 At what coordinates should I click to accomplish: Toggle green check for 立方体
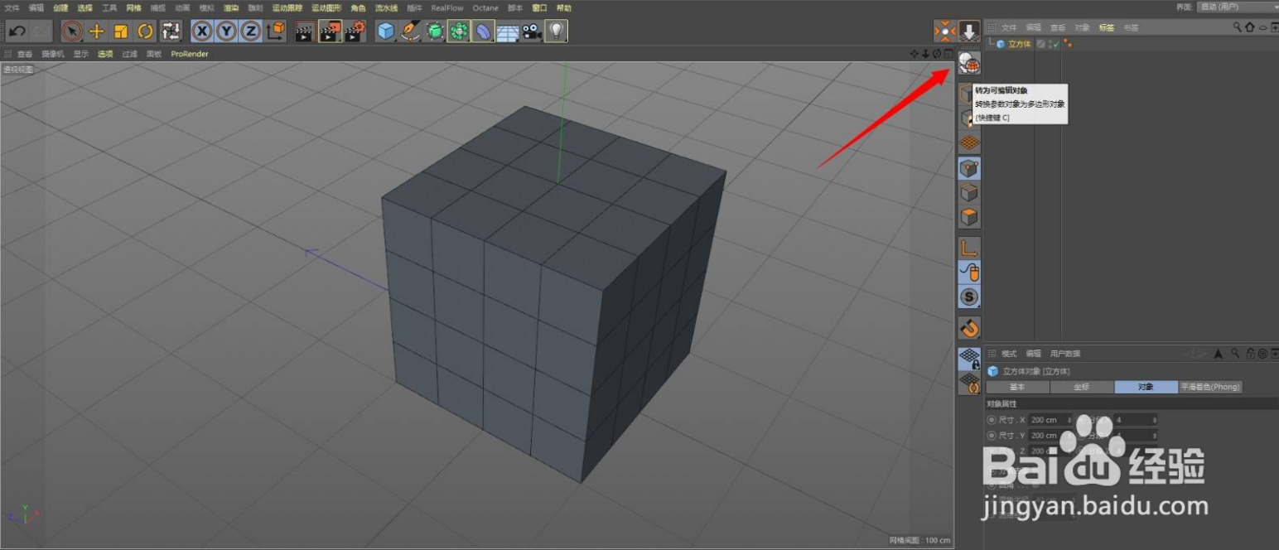(x=1055, y=44)
